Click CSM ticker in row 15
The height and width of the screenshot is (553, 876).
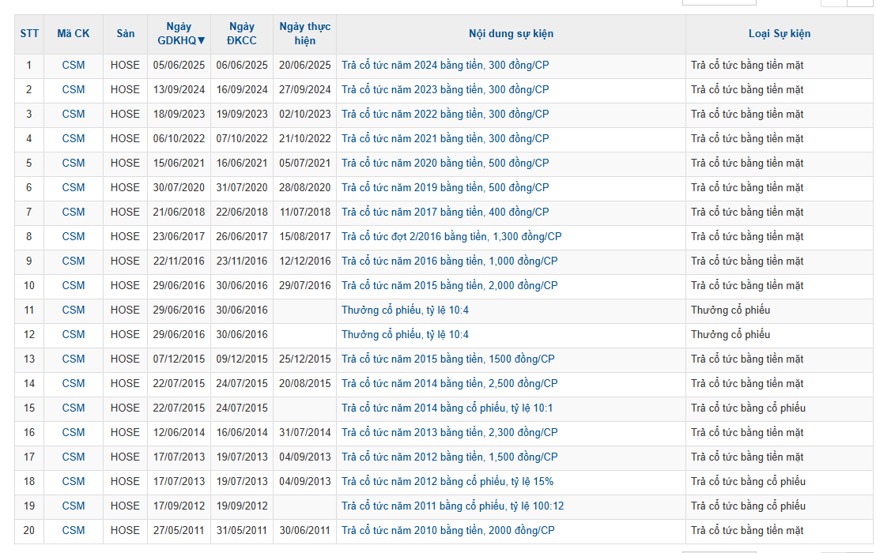pos(74,408)
